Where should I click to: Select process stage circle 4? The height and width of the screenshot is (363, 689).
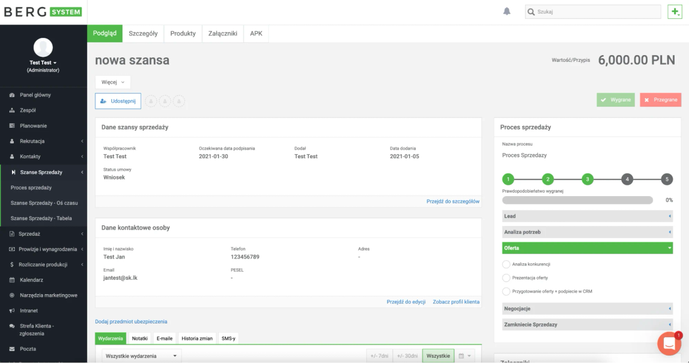tap(627, 179)
